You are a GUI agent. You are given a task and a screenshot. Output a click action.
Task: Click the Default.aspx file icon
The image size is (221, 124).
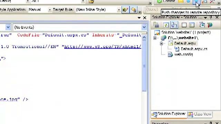[x=171, y=43]
